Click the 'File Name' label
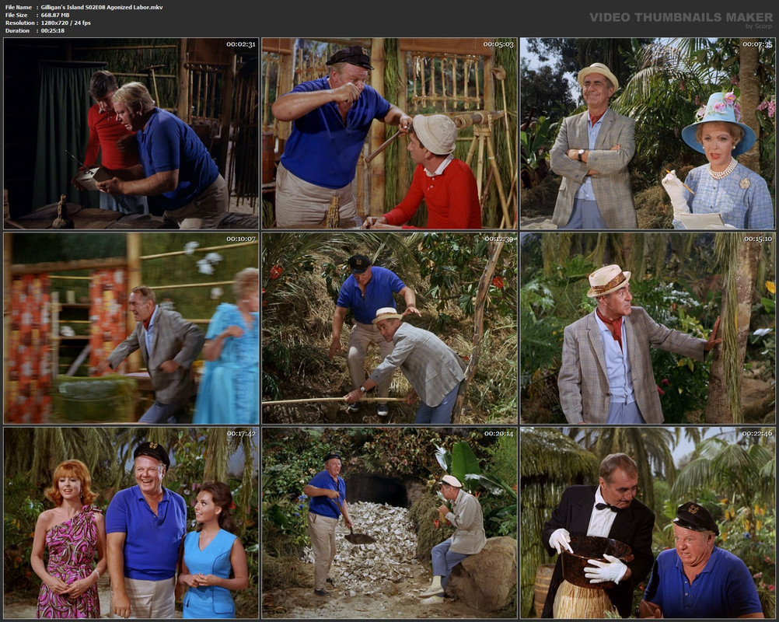The width and height of the screenshot is (779, 622). click(19, 8)
